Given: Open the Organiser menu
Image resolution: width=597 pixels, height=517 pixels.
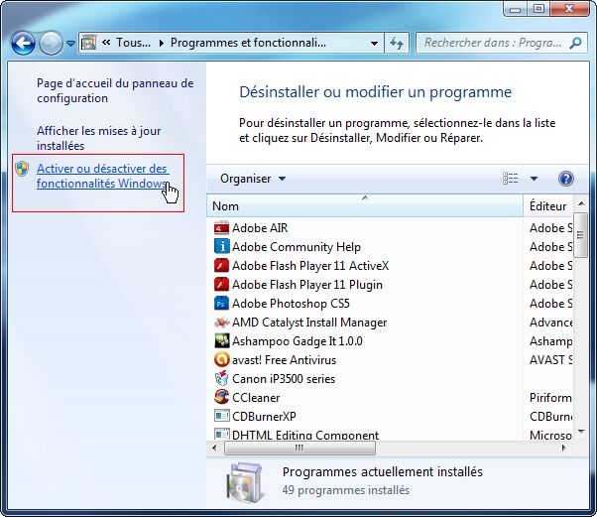Looking at the screenshot, I should click(x=253, y=179).
